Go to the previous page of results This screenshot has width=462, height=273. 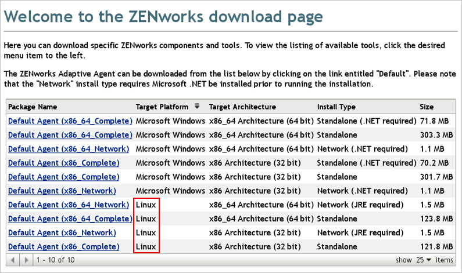pyautogui.click(x=13, y=260)
